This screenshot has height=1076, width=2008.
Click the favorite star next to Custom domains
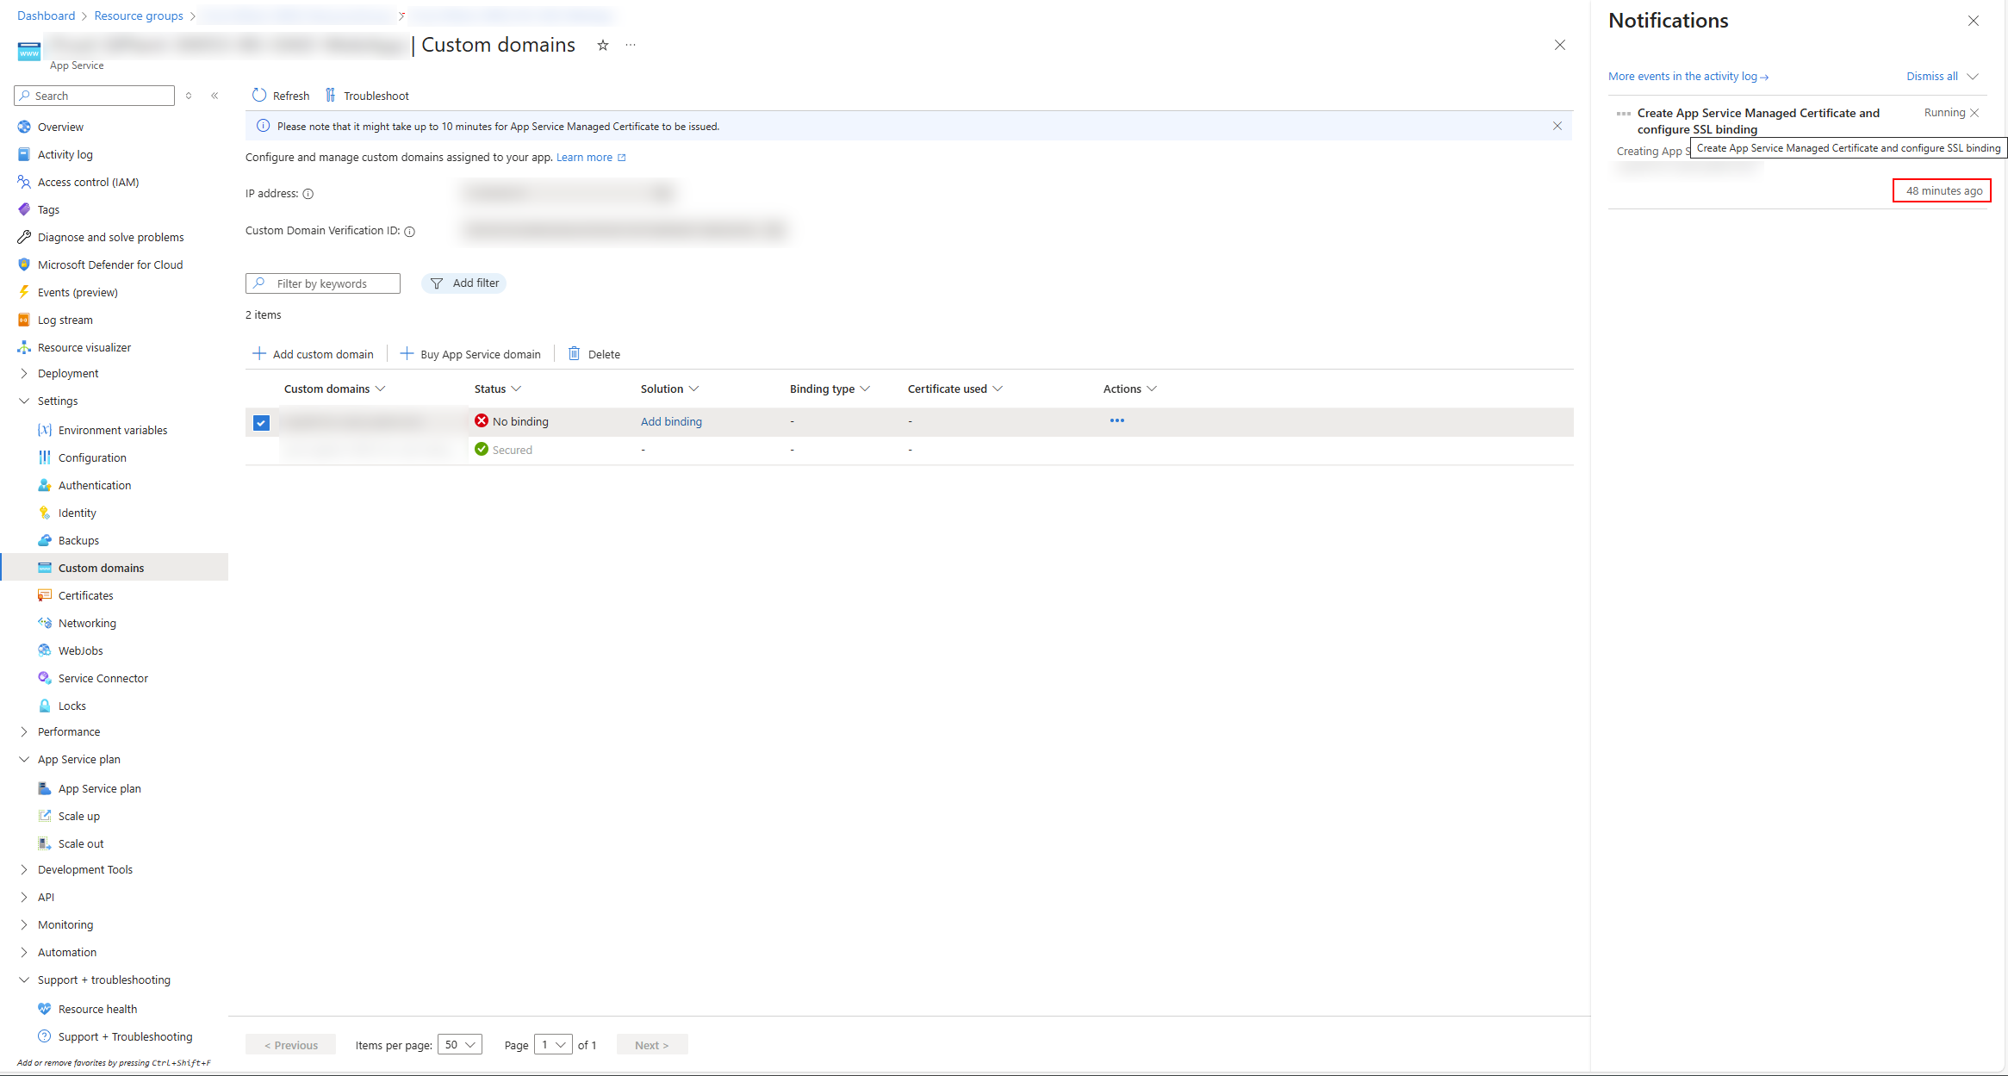[602, 45]
